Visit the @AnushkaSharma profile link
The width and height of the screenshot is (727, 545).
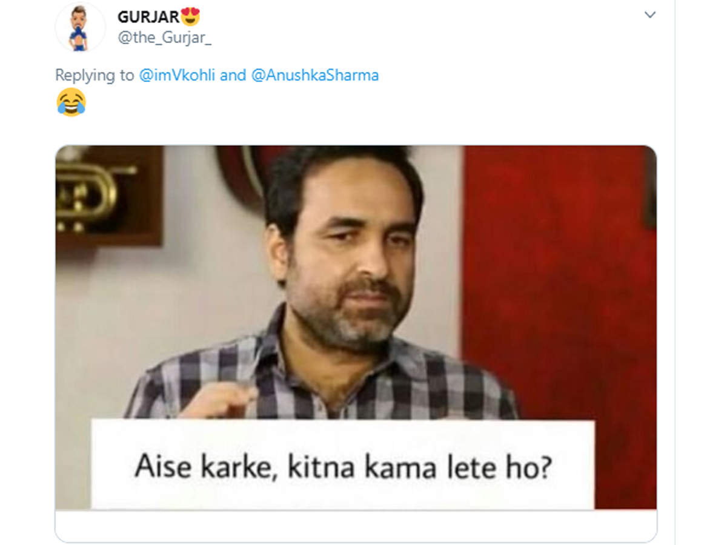(315, 75)
